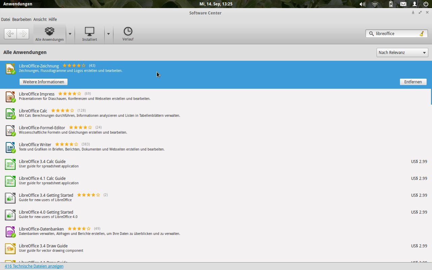432x270 pixels.
Task: Click Entfernen to remove LibreOffice-Zeichnung
Action: tap(413, 82)
